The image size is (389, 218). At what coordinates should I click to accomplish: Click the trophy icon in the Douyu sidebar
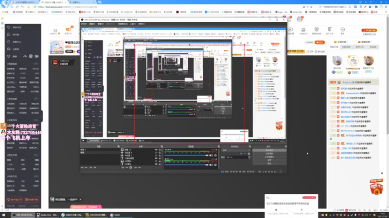pos(9,56)
